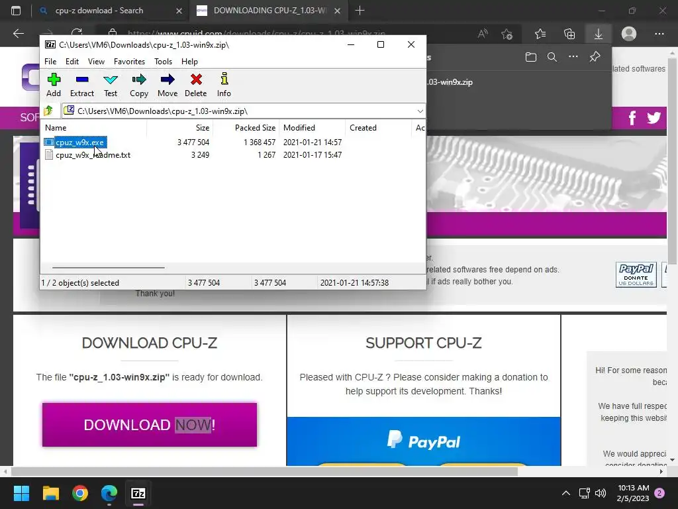Viewport: 678px width, 509px height.
Task: Go up one folder level in 7-Zip
Action: pyautogui.click(x=48, y=111)
